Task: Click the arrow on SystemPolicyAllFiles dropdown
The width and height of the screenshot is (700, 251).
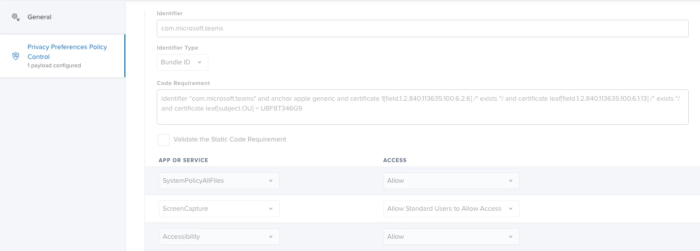Action: coord(271,181)
